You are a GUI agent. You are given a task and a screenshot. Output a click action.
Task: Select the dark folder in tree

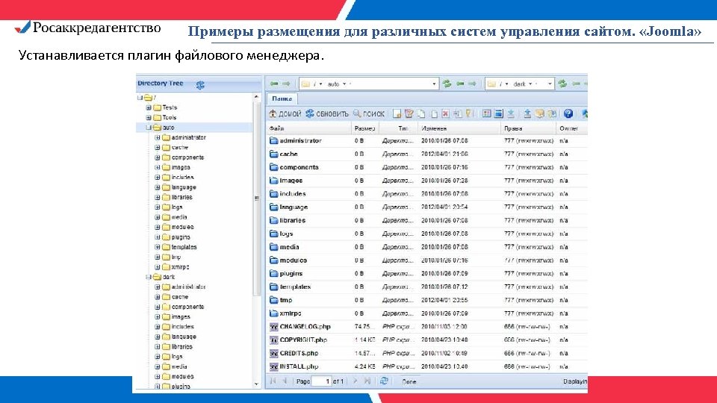pyautogui.click(x=169, y=277)
